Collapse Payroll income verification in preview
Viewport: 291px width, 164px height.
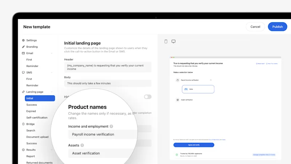tap(211, 80)
